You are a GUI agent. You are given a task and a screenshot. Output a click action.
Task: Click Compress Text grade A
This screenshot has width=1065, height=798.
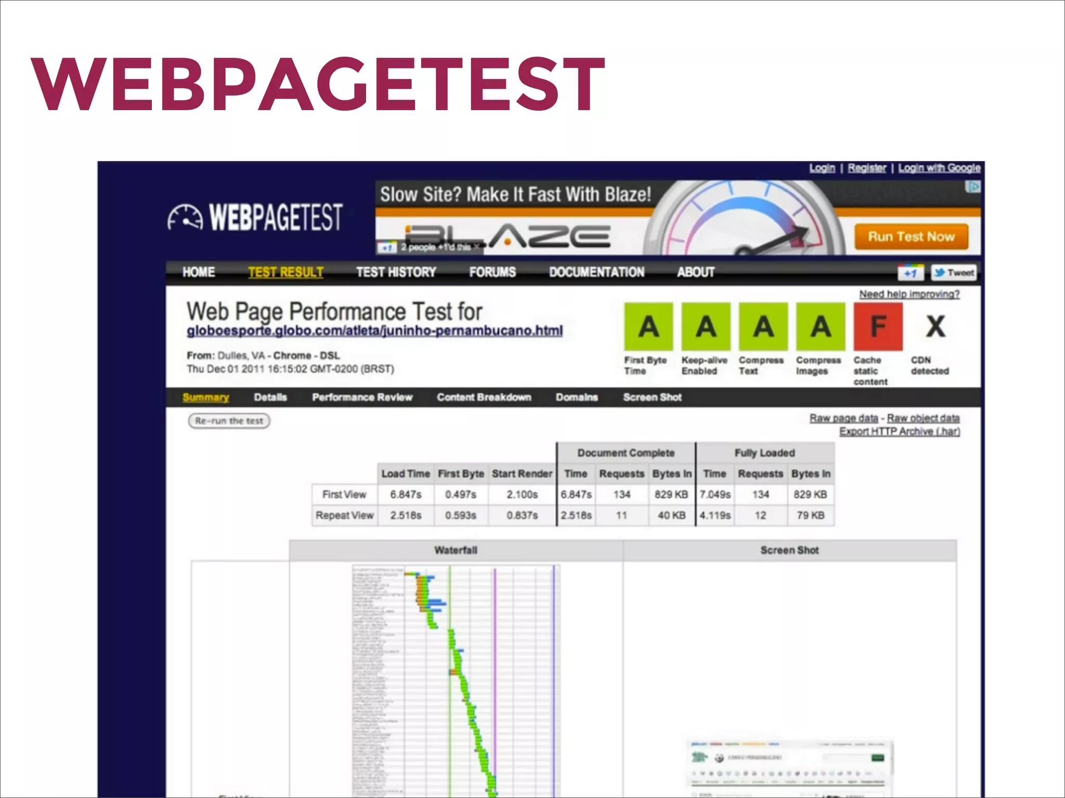(763, 327)
